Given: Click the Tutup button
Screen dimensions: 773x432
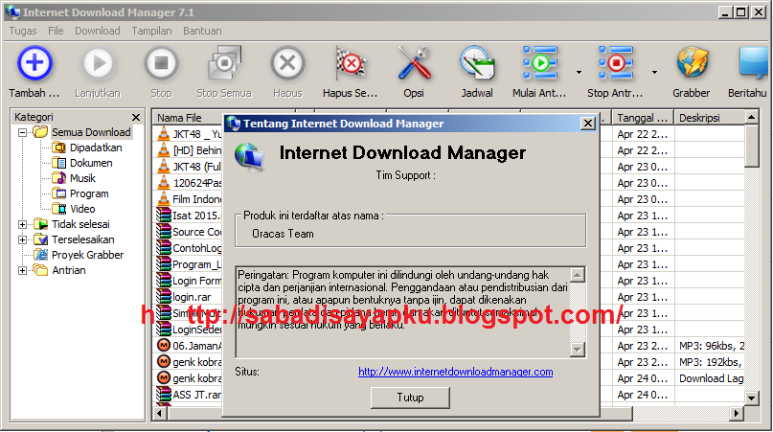Looking at the screenshot, I should click(410, 398).
